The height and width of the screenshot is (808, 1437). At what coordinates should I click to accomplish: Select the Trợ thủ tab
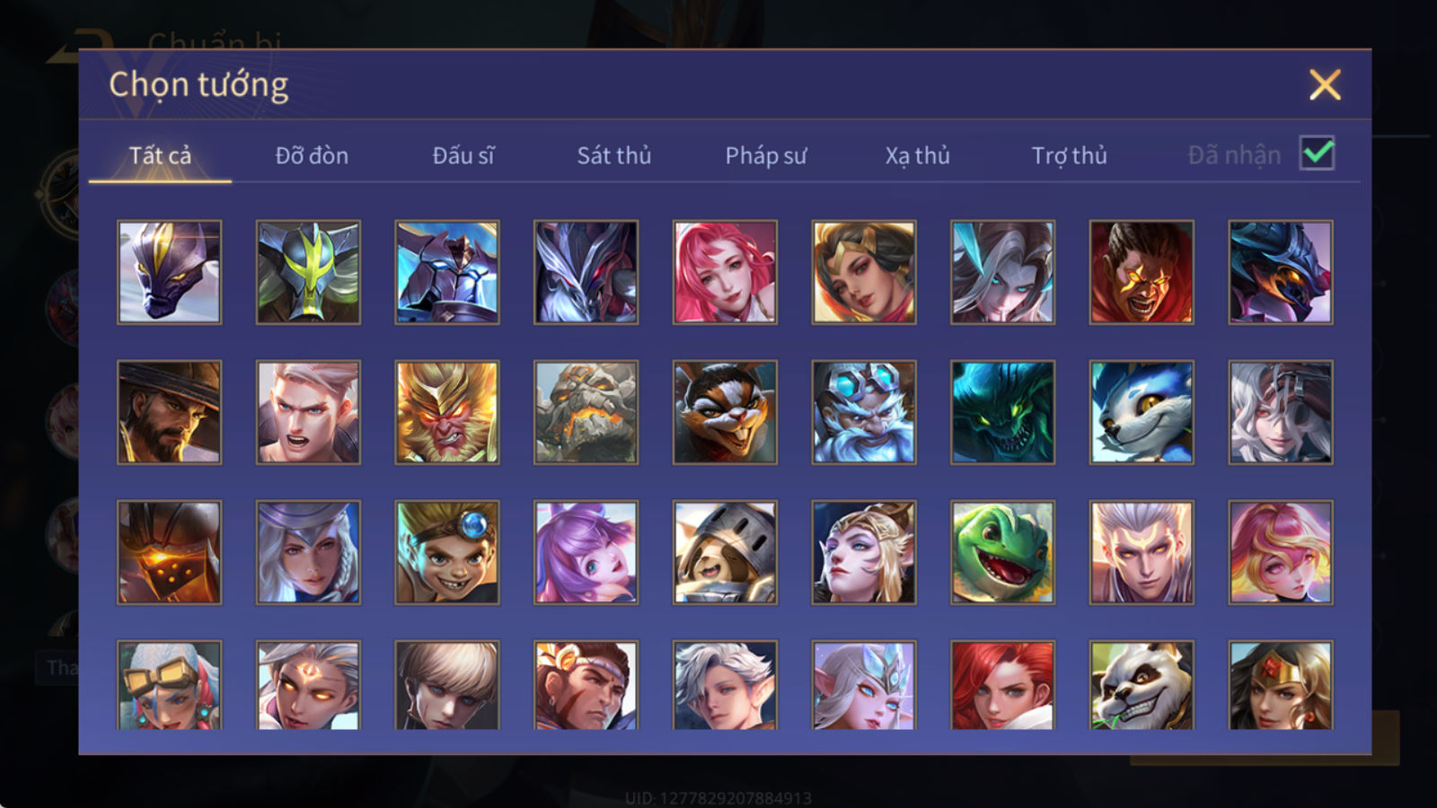click(x=1069, y=155)
